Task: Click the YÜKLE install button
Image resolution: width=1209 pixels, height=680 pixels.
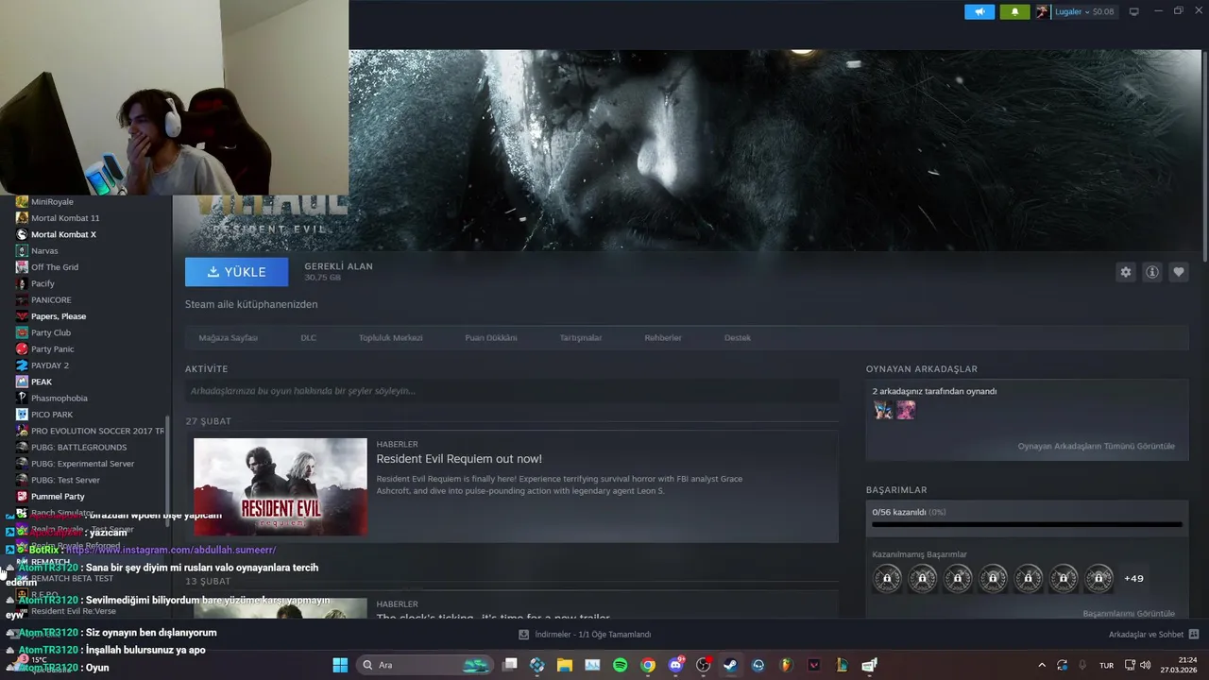Action: click(237, 272)
